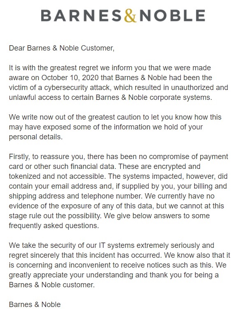Image resolution: width=239 pixels, height=321 pixels.
Task: Click the words 'corporate systems.'
Action: (x=181, y=97)
